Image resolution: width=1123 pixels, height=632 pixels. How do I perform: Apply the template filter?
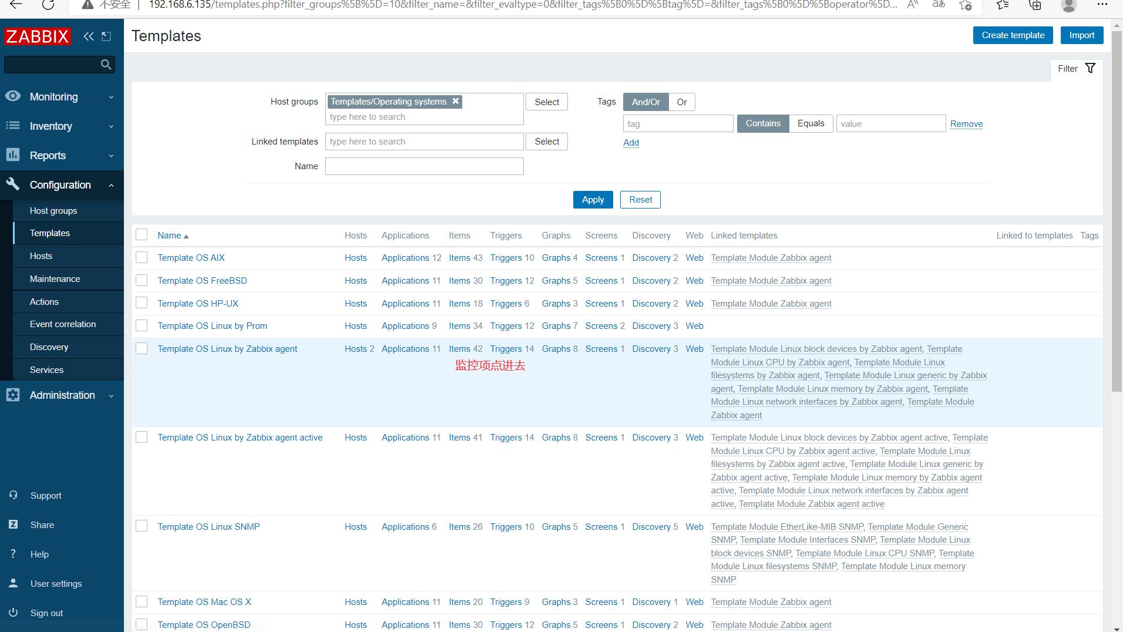[x=593, y=200]
